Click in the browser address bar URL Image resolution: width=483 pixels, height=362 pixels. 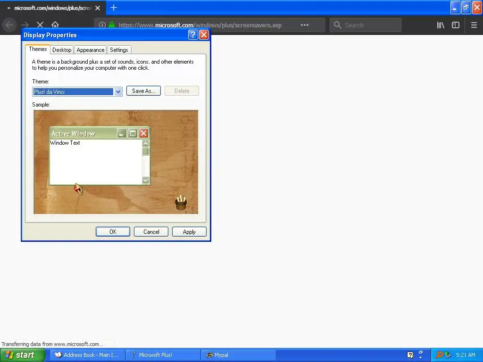[x=200, y=25]
